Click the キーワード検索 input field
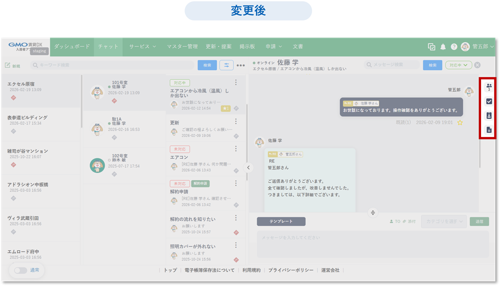 [x=112, y=65]
